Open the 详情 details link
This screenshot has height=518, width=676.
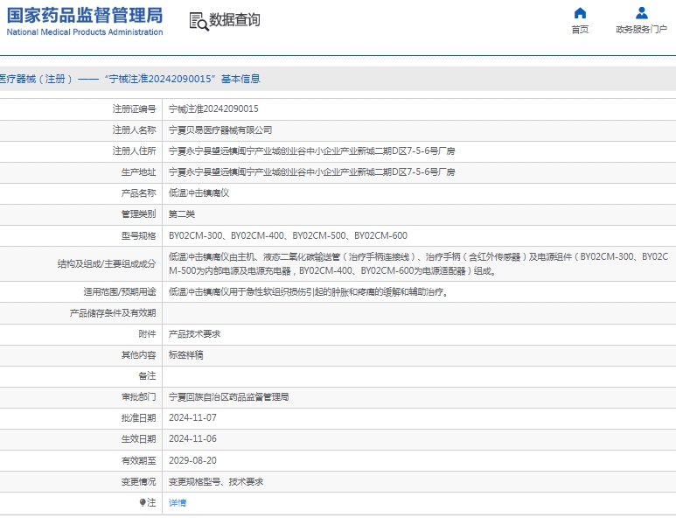(x=178, y=503)
